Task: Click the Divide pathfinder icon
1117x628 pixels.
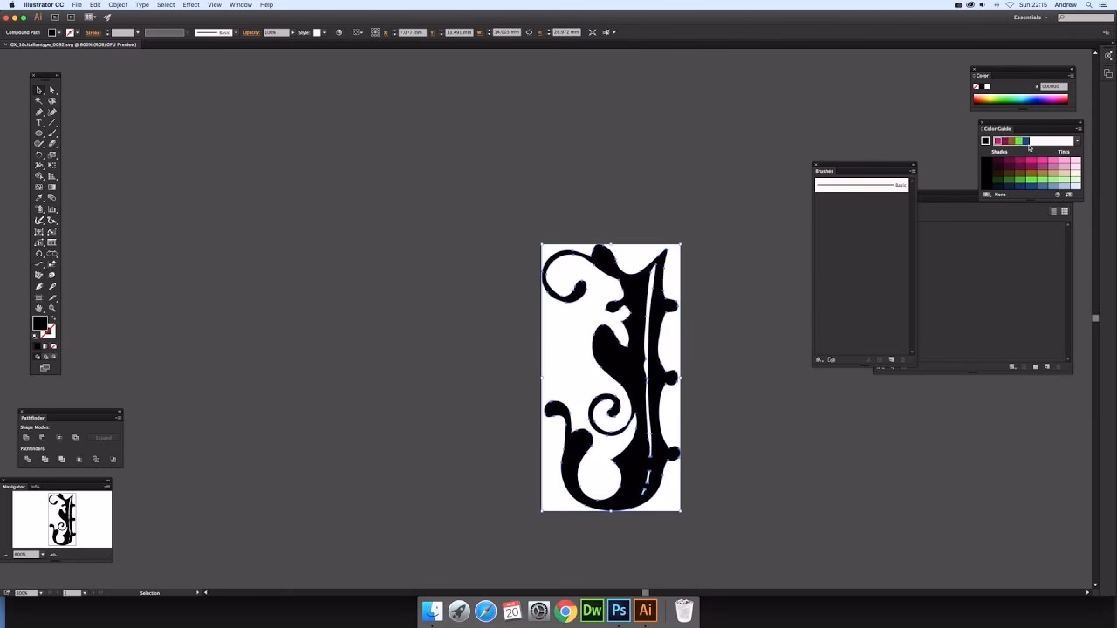Action: pos(28,459)
